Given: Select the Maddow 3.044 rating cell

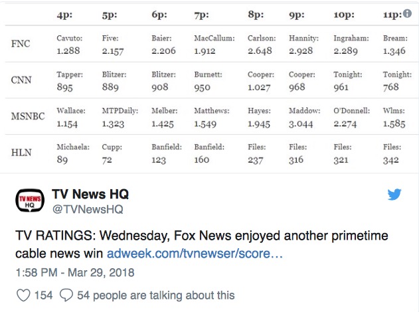Looking at the screenshot, I should pyautogui.click(x=304, y=117).
